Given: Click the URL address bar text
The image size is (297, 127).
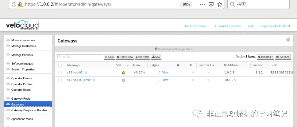Looking at the screenshot, I should 68,4.
